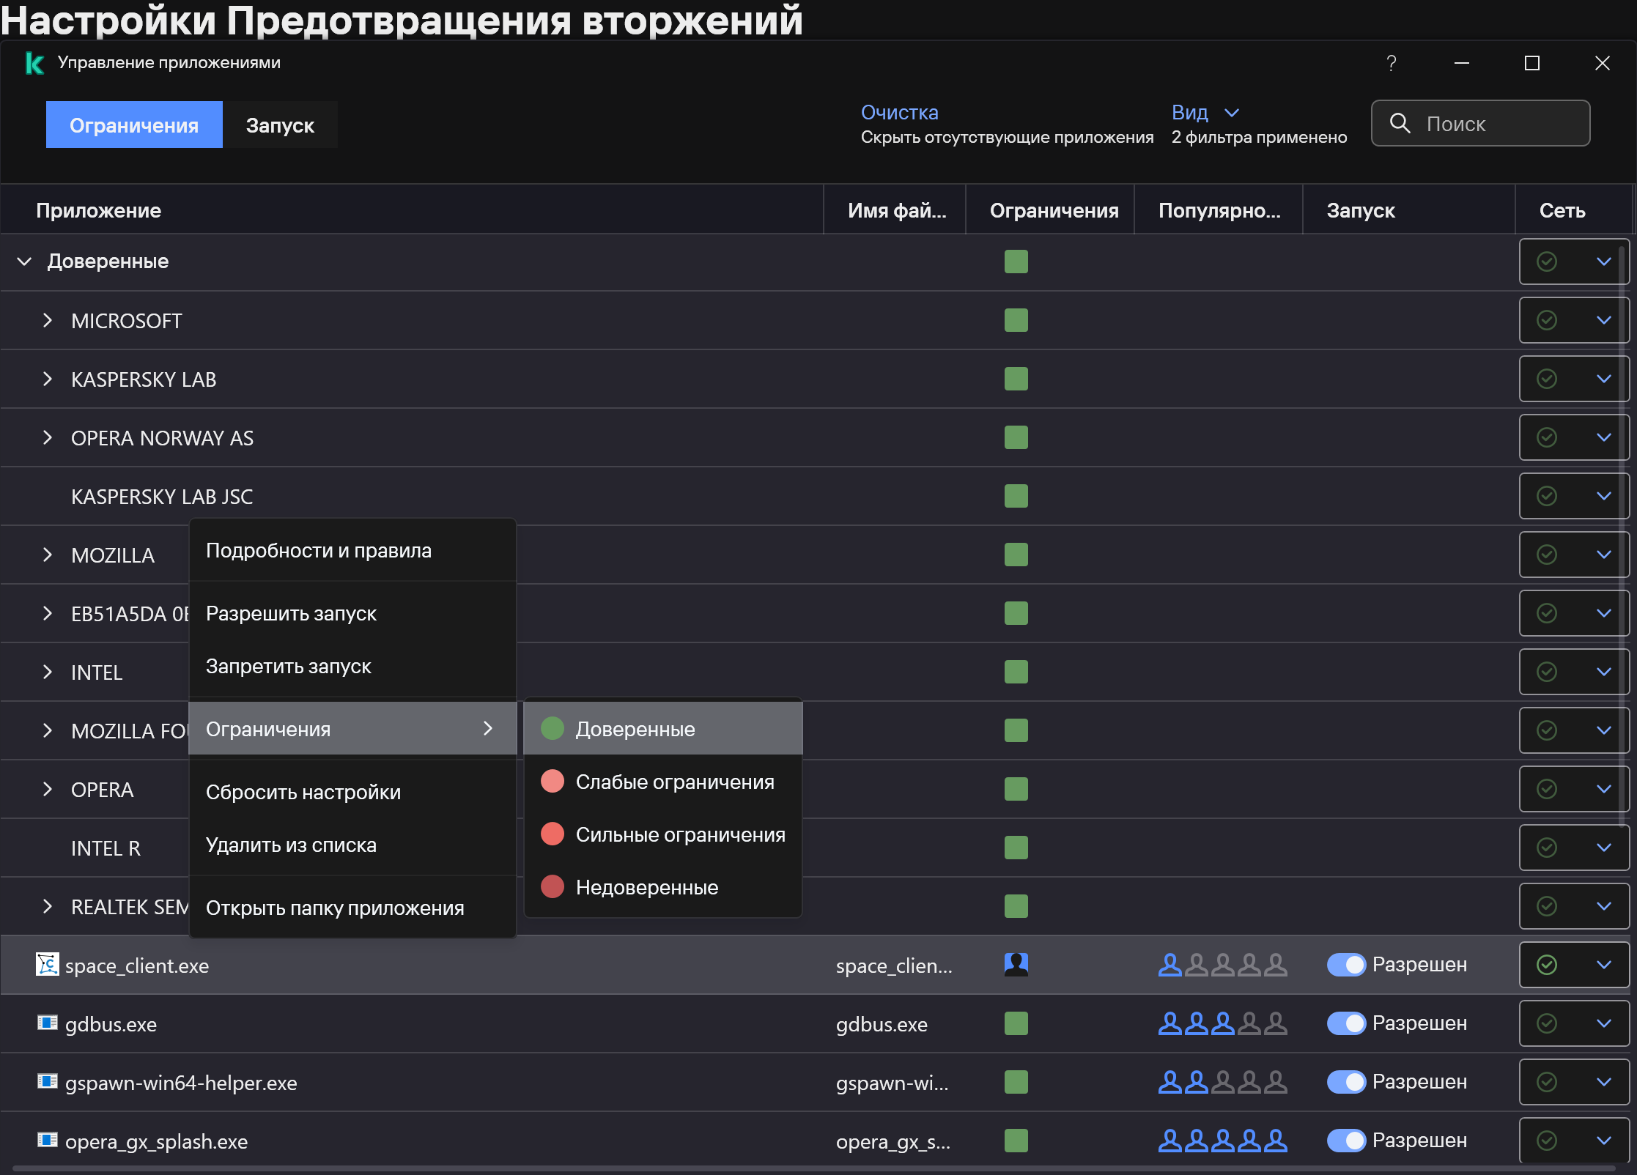Click network check icon in MICROSOFT row
The height and width of the screenshot is (1175, 1637).
[x=1547, y=320]
